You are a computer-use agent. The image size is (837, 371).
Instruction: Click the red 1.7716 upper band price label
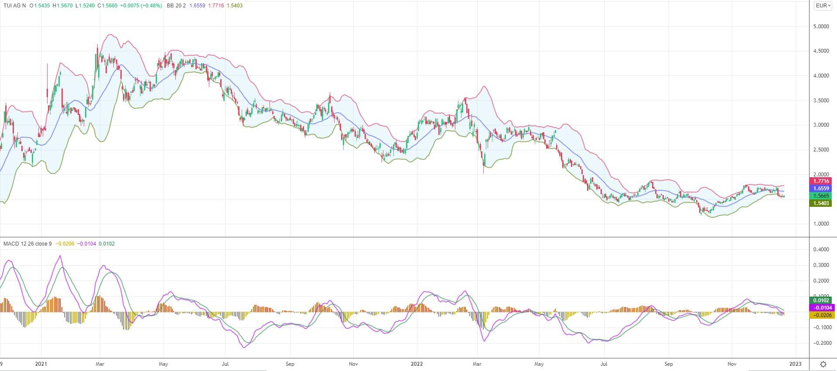coord(821,181)
